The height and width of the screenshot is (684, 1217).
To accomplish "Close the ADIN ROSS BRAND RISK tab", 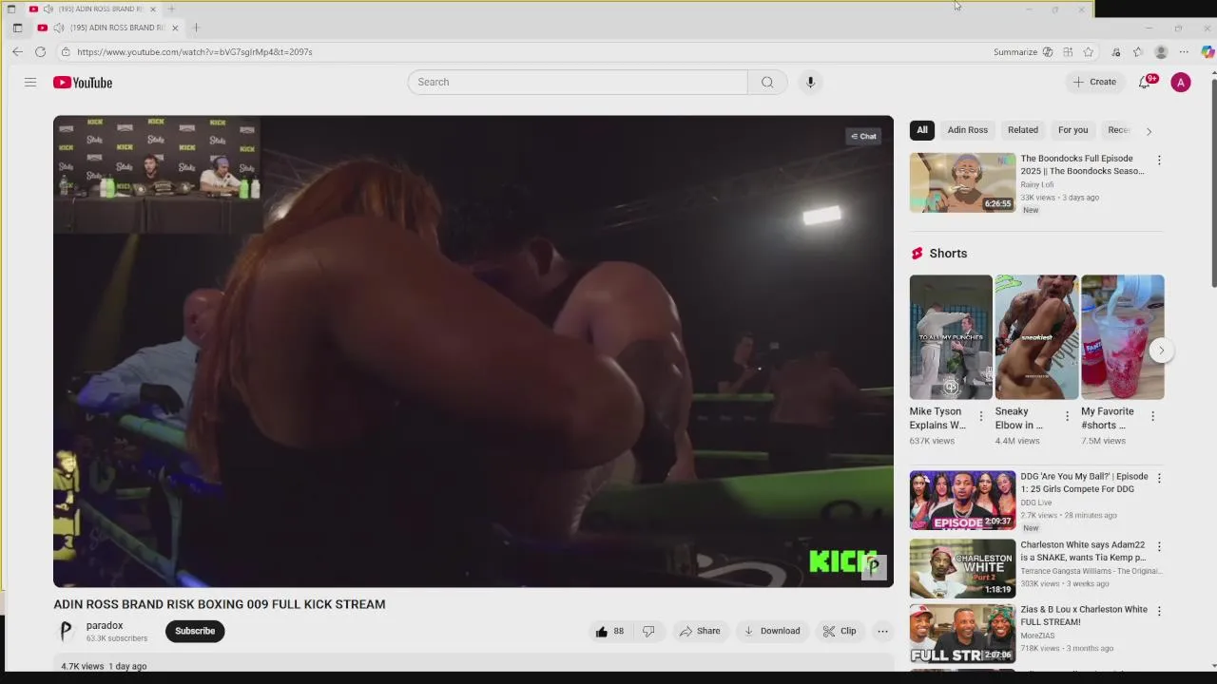I will point(175,28).
